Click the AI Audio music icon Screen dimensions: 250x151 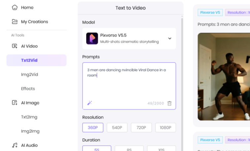pos(15,145)
